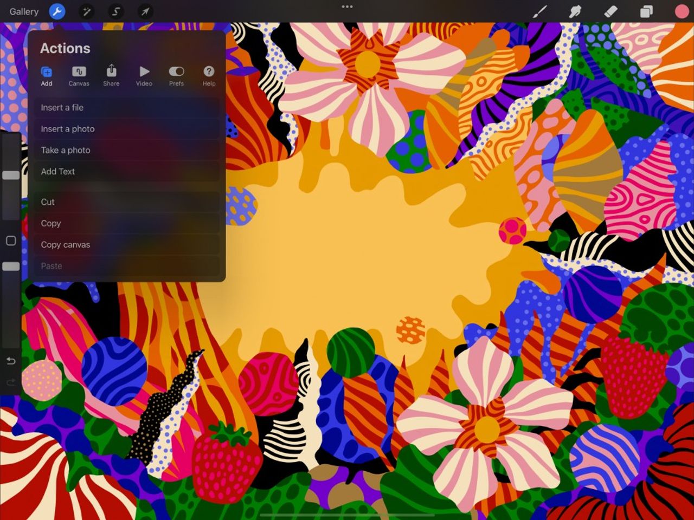The height and width of the screenshot is (520, 694).
Task: Open the Actions wrench menu
Action: 57,11
